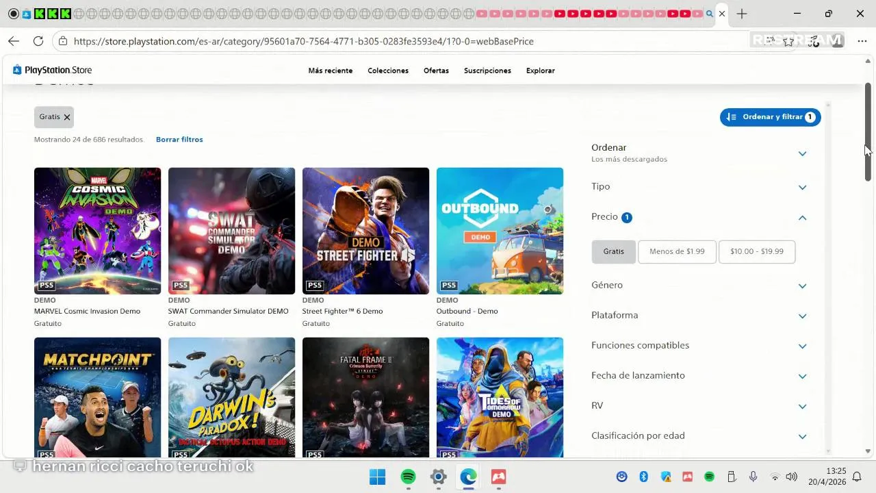Click 'Los más descargados' sort value text
Viewport: 876px width, 493px height.
(x=629, y=159)
